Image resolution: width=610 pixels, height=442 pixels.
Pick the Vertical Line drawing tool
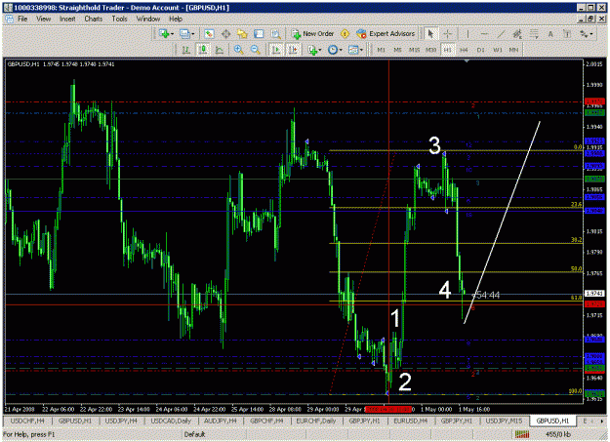coord(468,34)
